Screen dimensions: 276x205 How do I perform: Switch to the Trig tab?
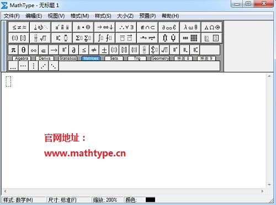[137, 59]
